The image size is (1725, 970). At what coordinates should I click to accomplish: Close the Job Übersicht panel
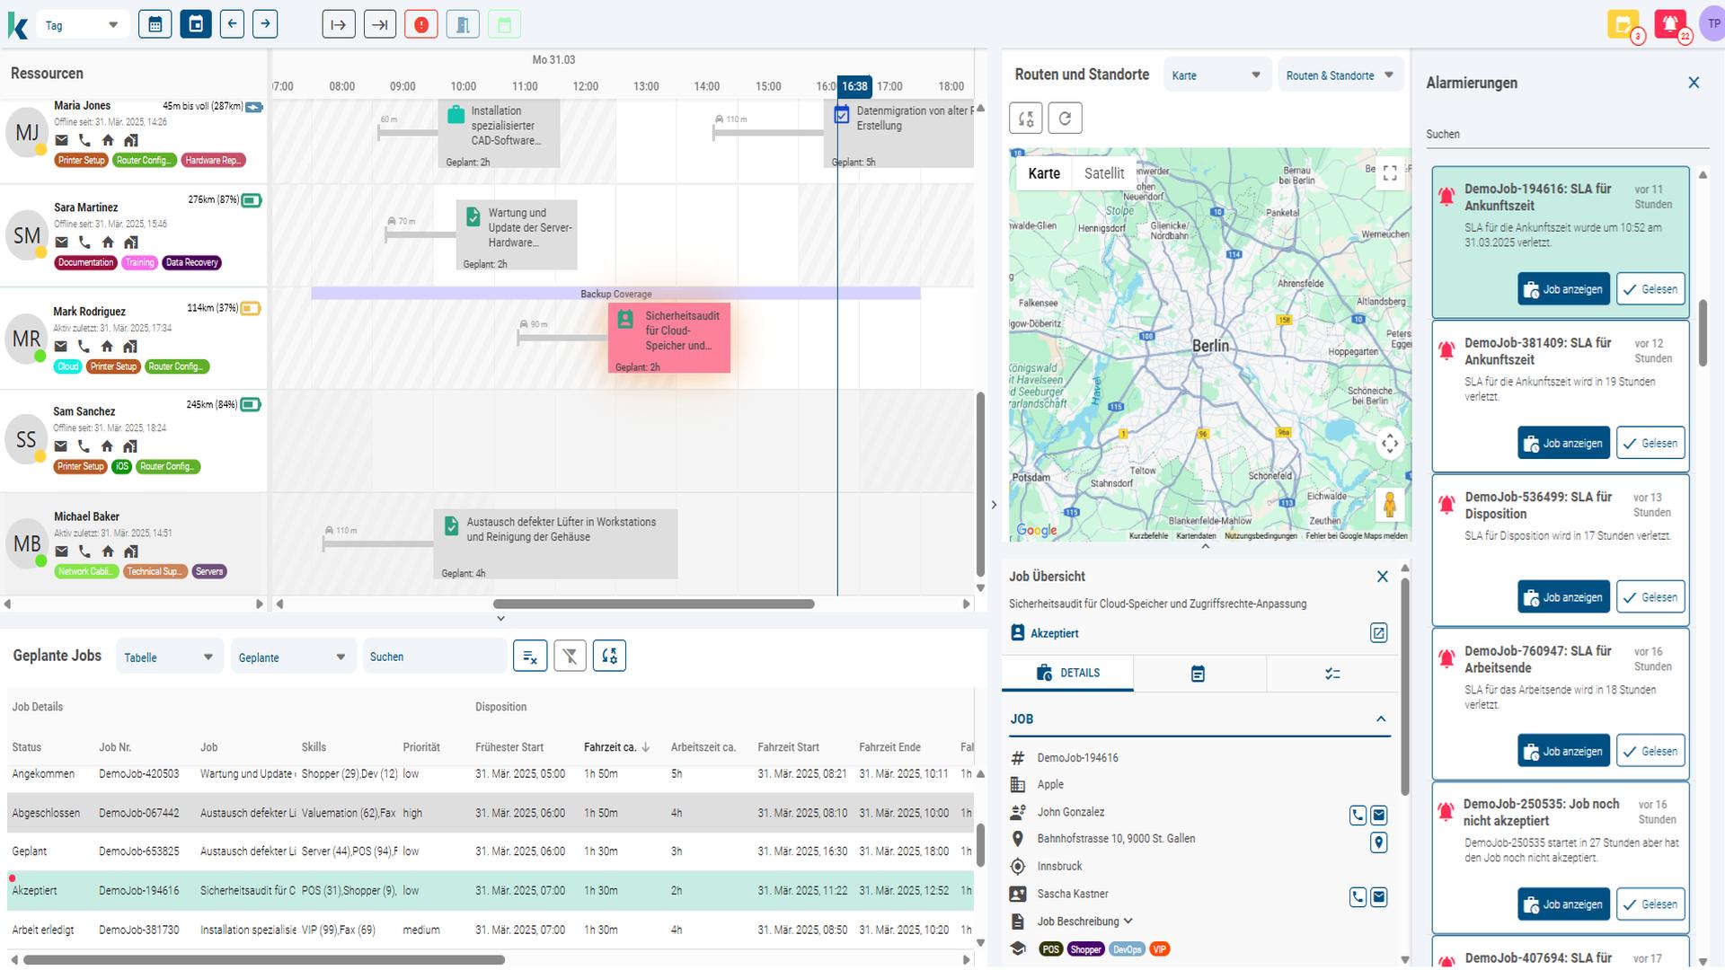coord(1383,577)
